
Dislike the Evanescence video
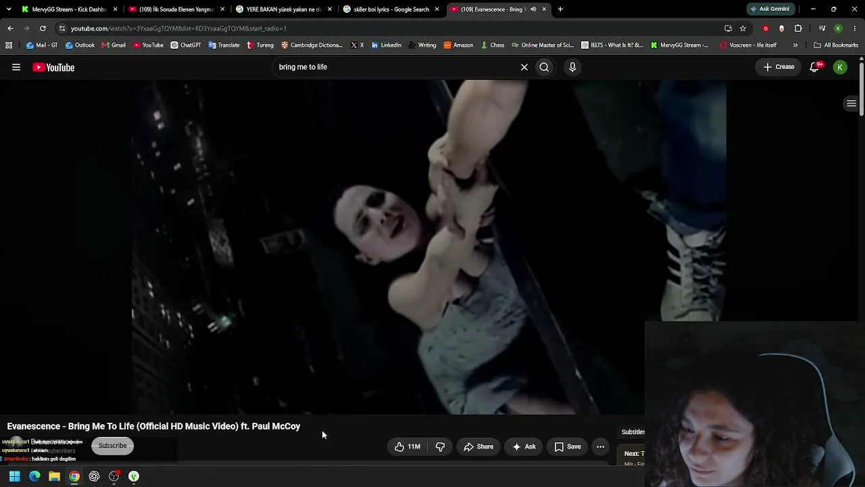pos(440,446)
